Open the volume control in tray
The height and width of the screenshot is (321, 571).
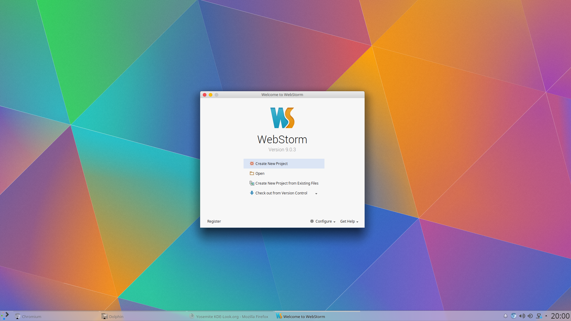[x=522, y=316]
